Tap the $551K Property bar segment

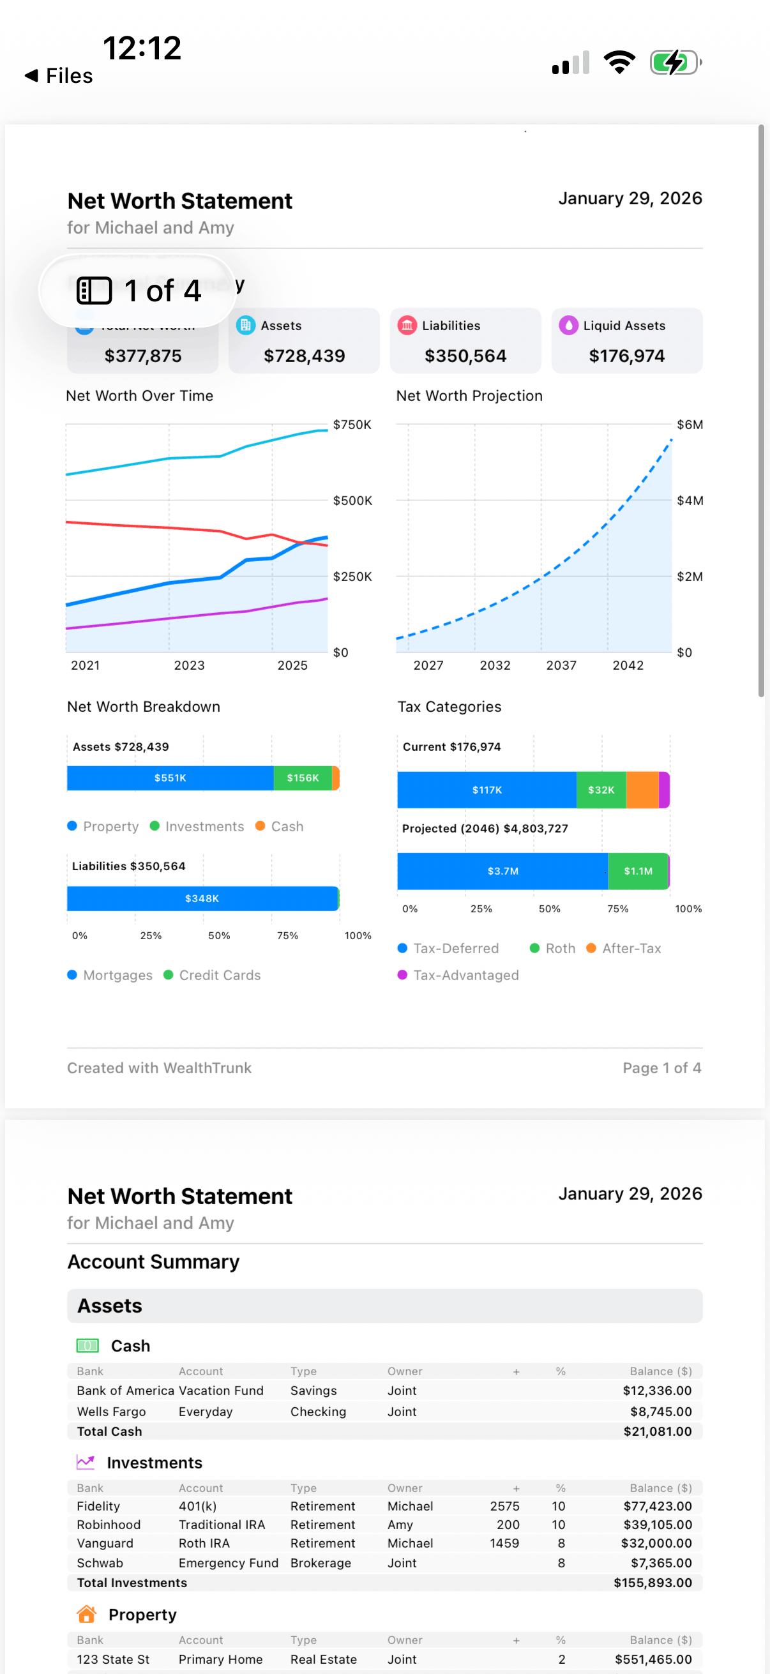point(170,778)
